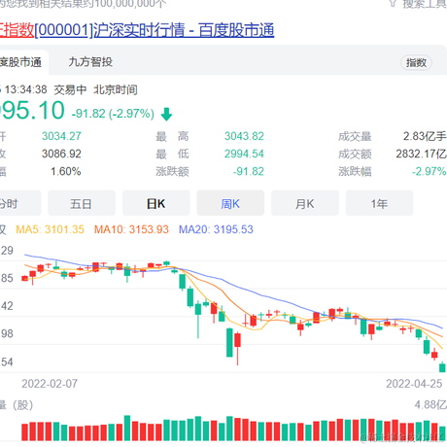The width and height of the screenshot is (447, 447).
Task: Select the 日K chart tab
Action: point(155,203)
